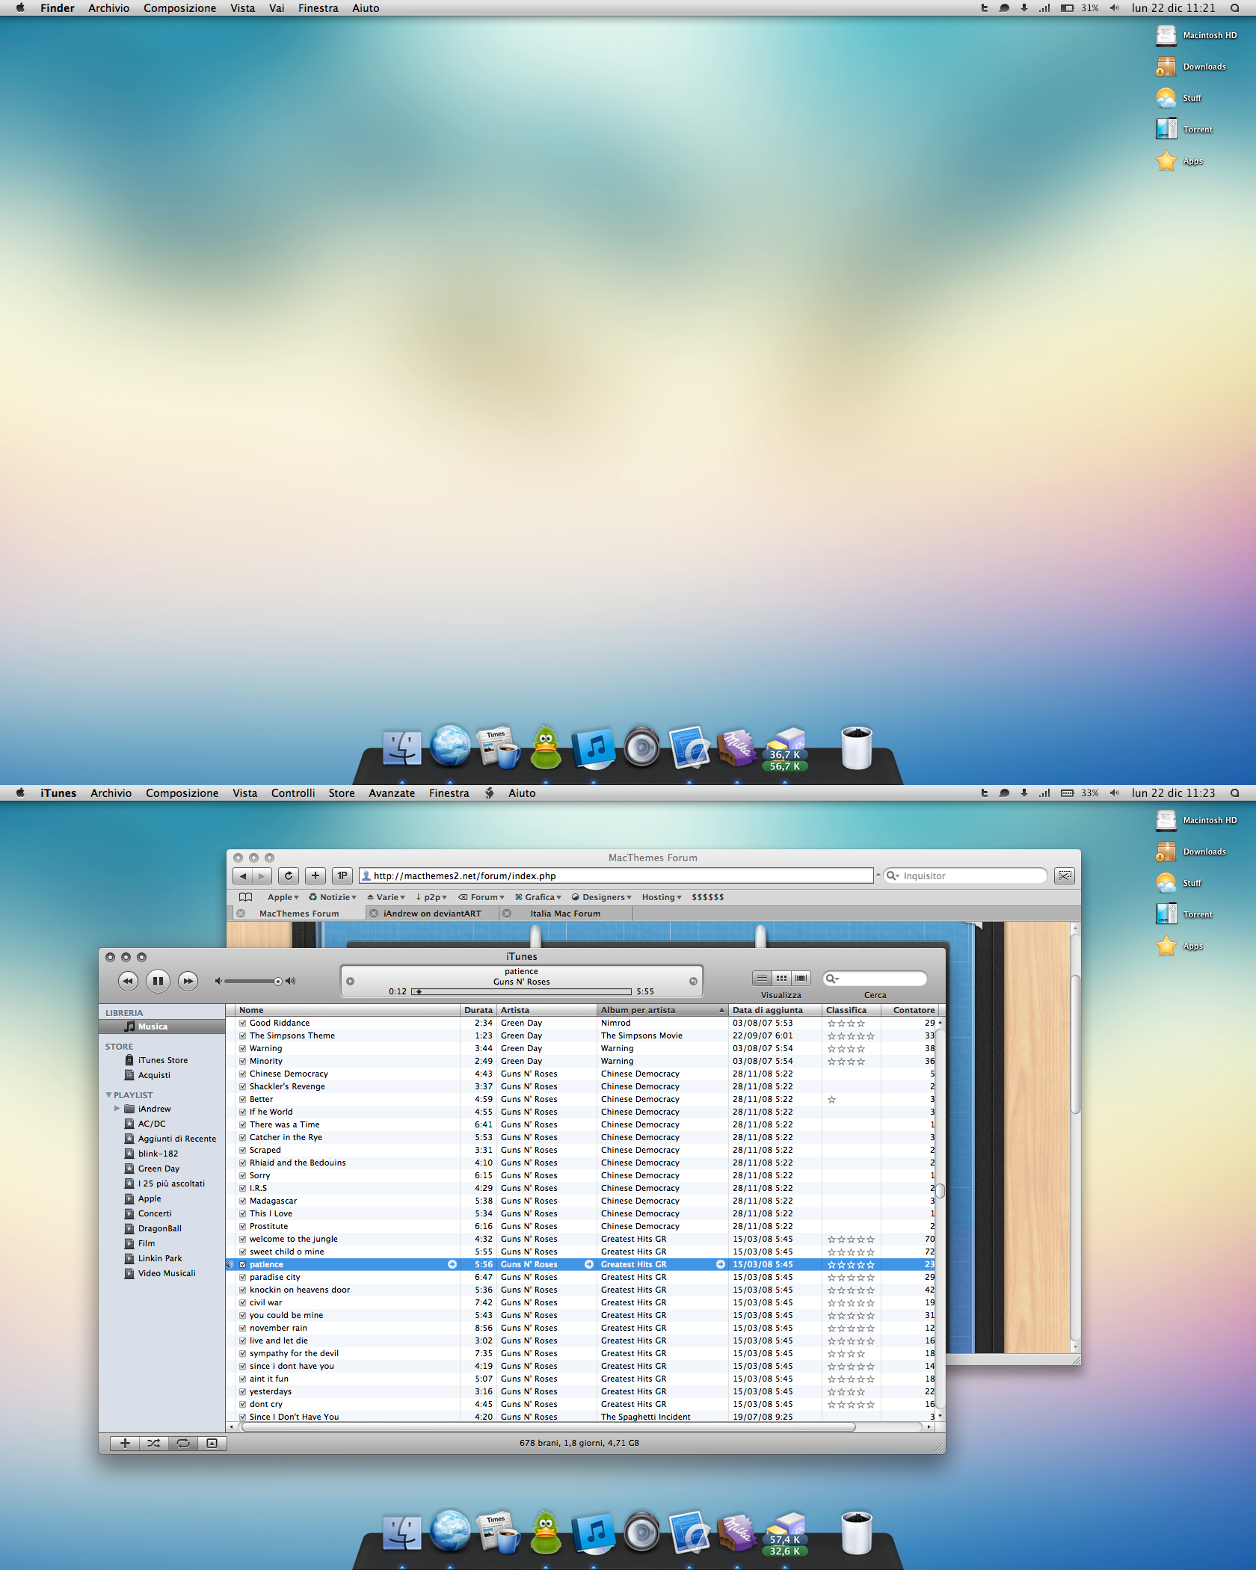This screenshot has height=1570, width=1256.
Task: Click the browser forward arrow button
Action: coord(262,875)
